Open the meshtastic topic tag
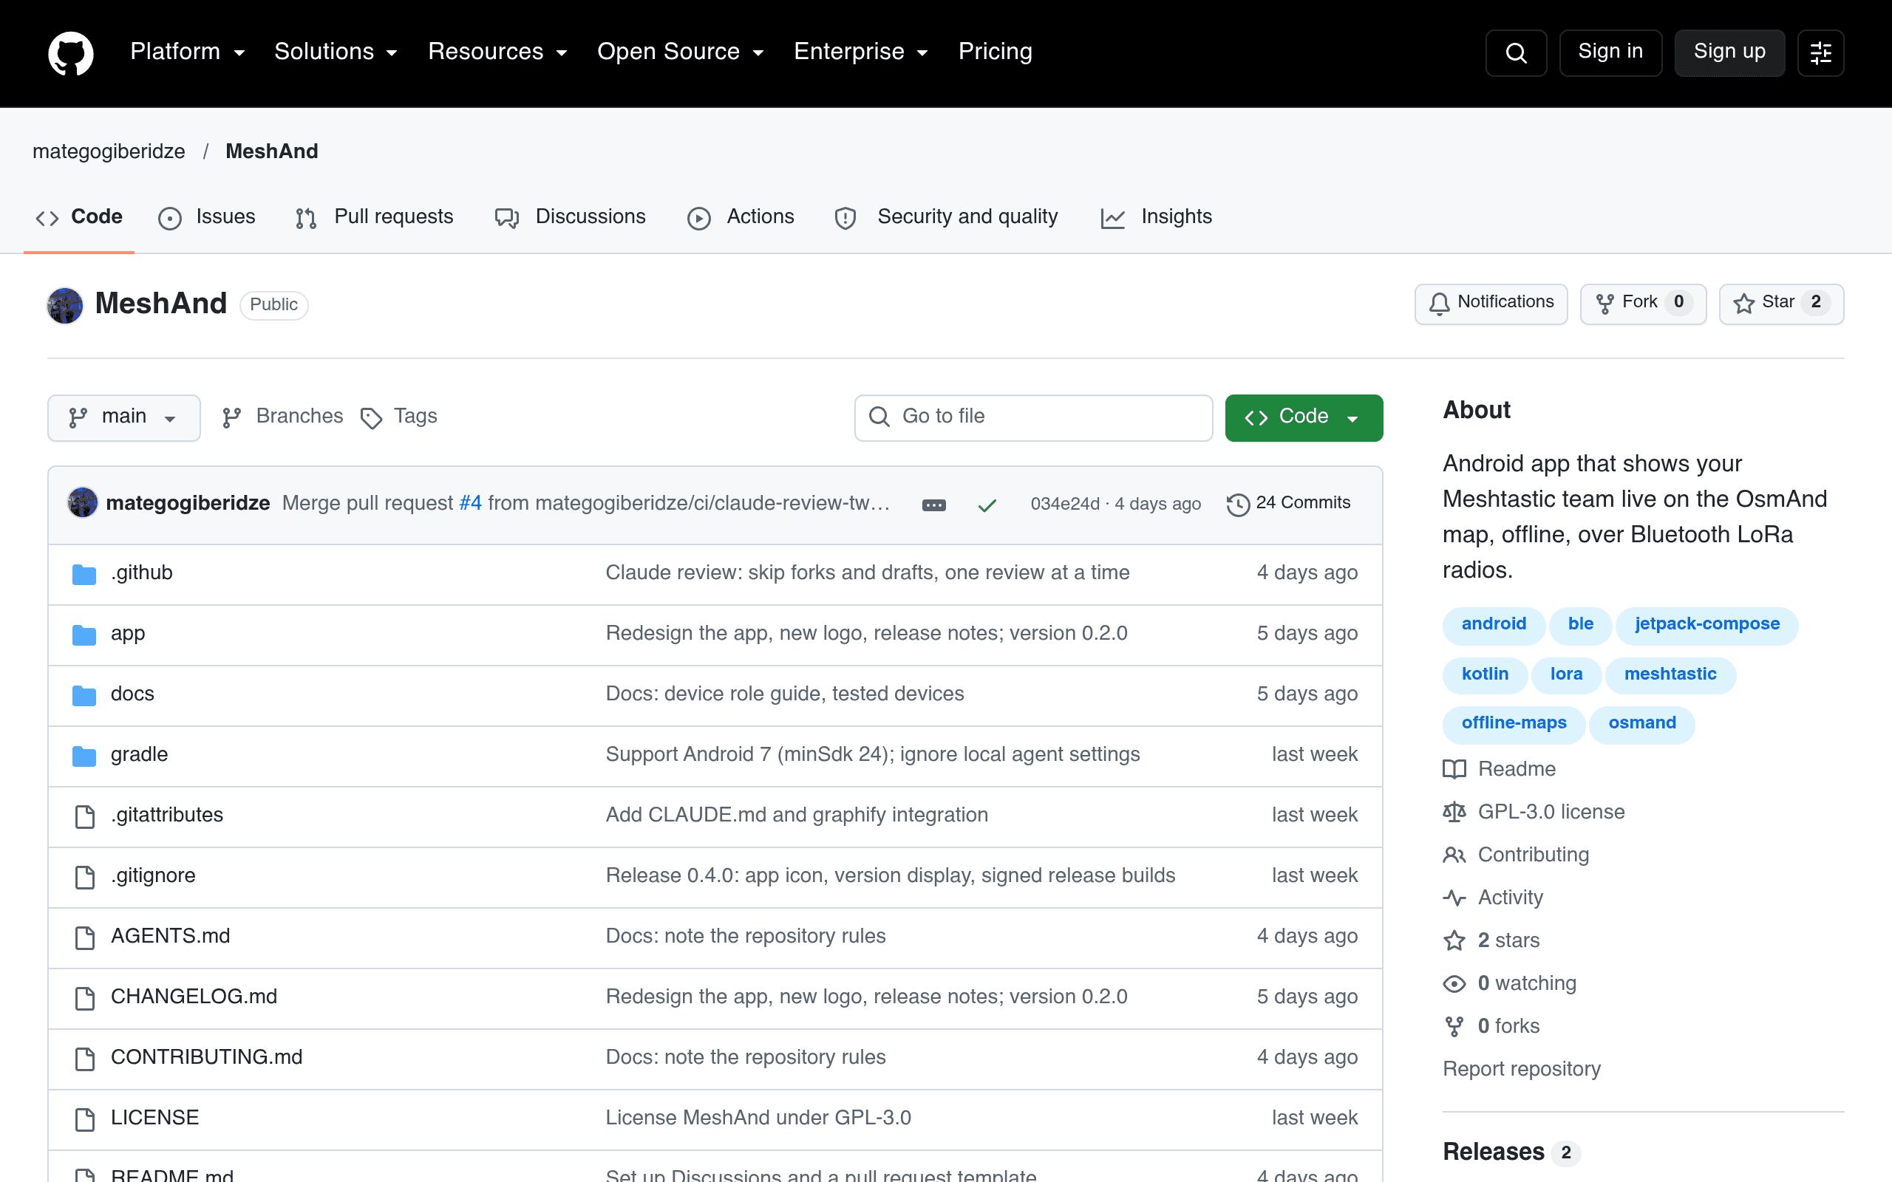 [x=1670, y=674]
